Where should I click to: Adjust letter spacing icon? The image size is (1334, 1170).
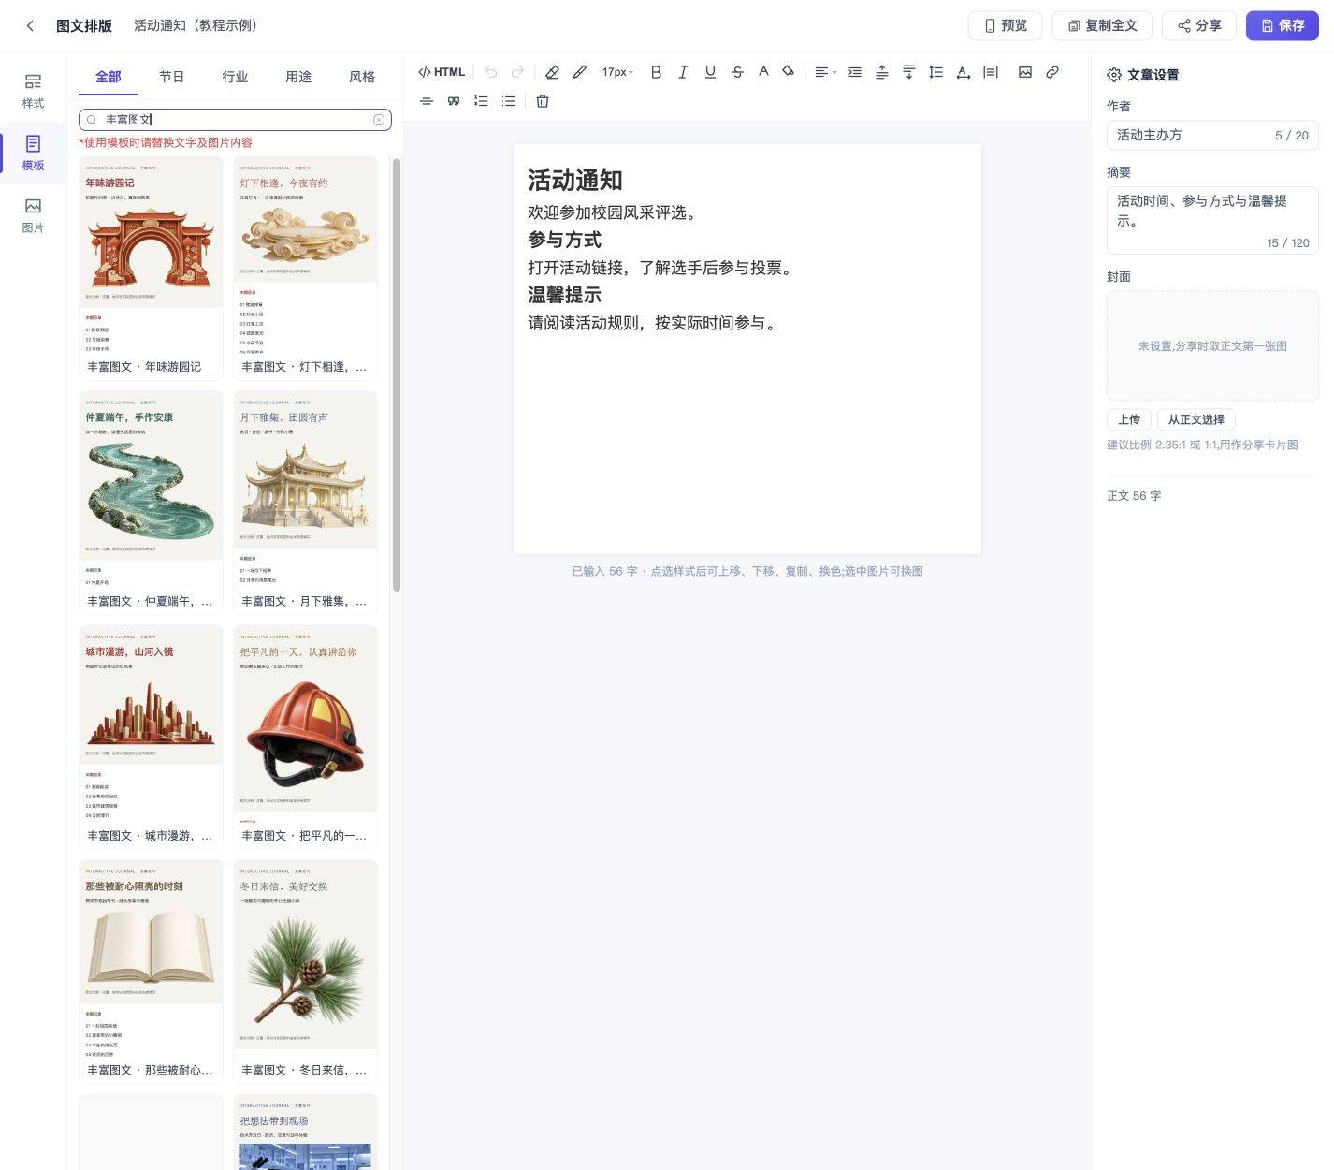tap(963, 72)
